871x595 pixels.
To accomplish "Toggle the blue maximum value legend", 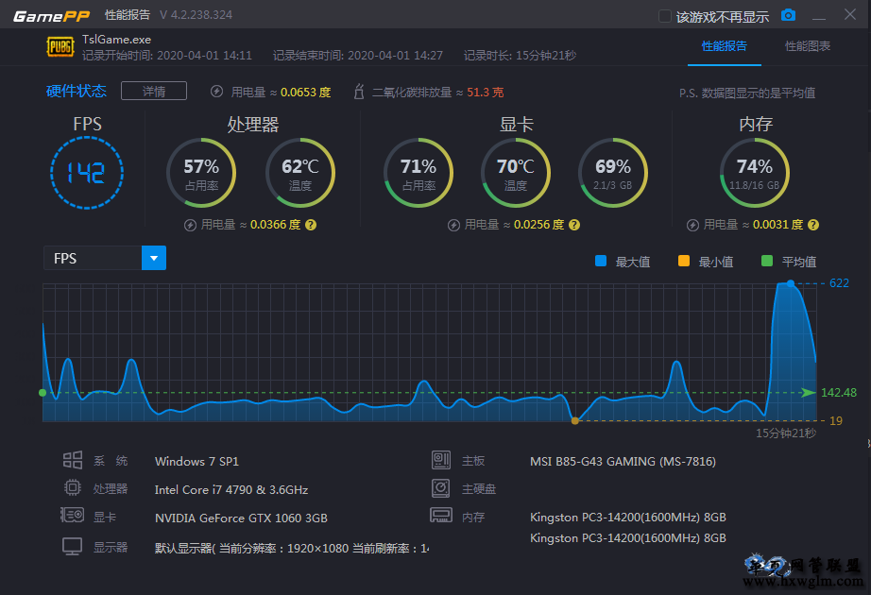I will (601, 262).
